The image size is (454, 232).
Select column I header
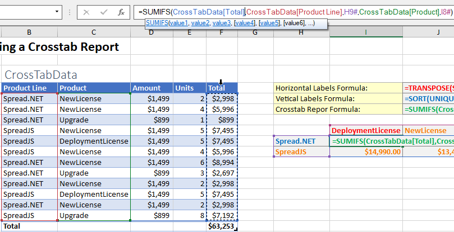[366, 32]
